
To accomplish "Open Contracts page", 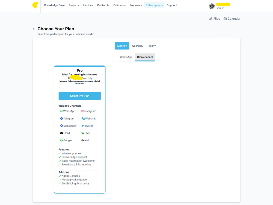I will [x=103, y=5].
